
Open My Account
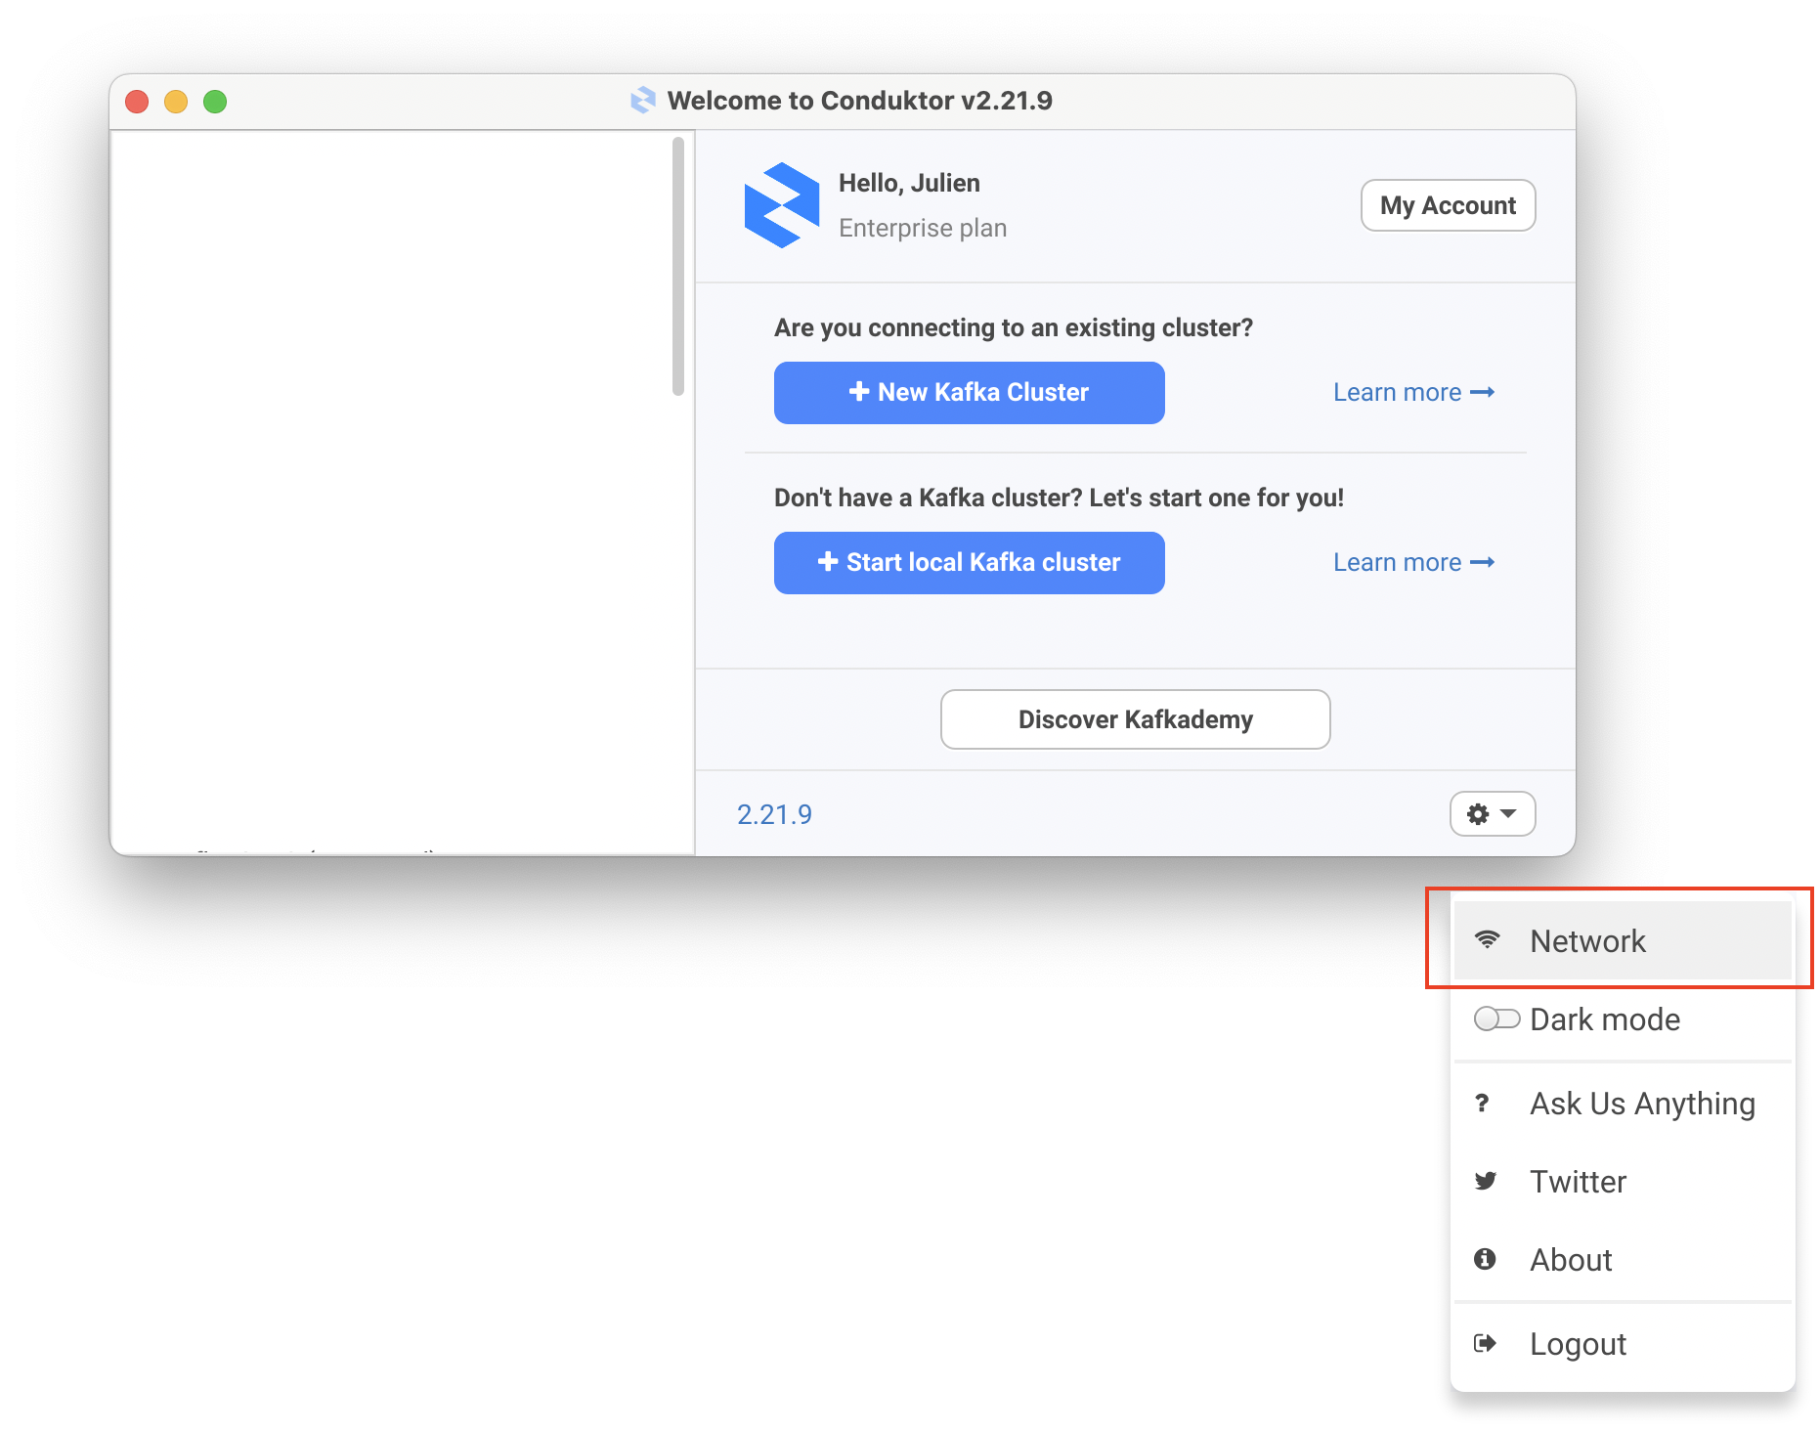pos(1448,205)
